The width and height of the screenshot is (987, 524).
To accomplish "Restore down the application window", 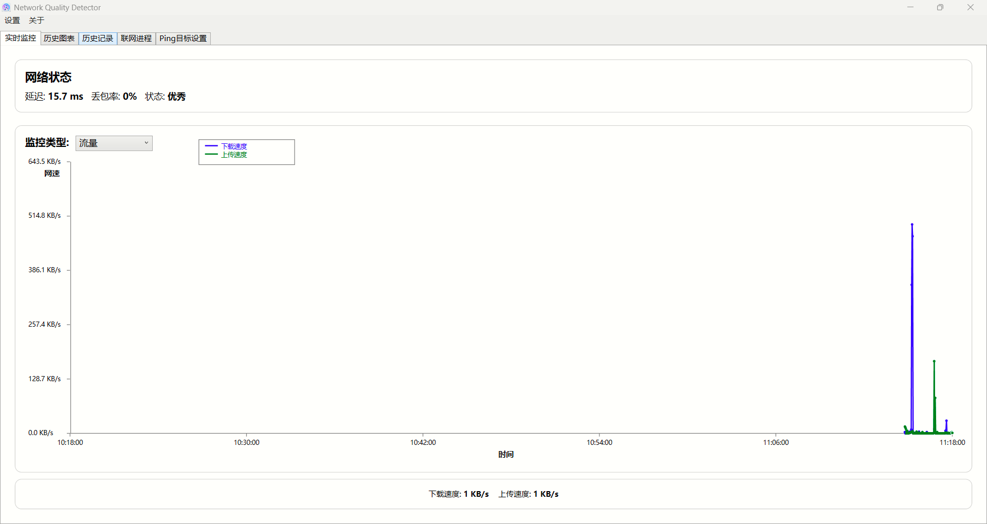I will pos(940,8).
